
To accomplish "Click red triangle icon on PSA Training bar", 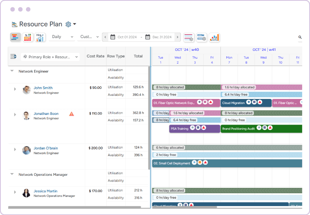I will (204, 128).
